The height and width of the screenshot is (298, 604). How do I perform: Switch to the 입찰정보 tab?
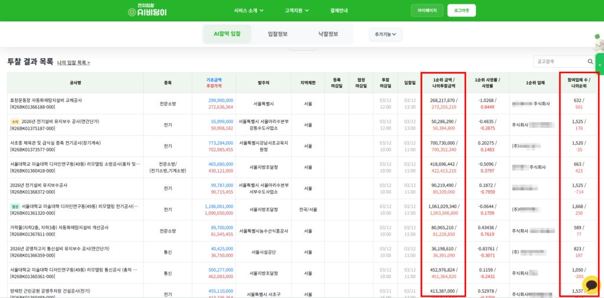click(277, 34)
